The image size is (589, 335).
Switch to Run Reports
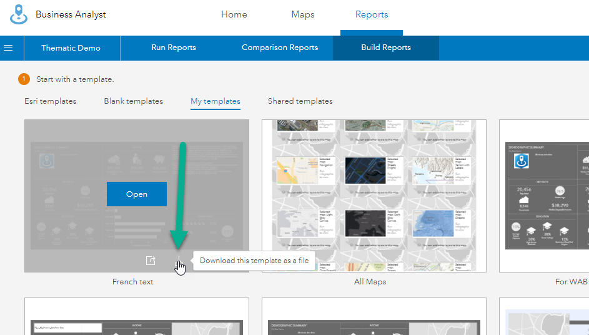tap(174, 47)
